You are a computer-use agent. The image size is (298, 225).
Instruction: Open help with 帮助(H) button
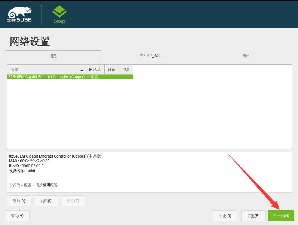tap(17, 216)
